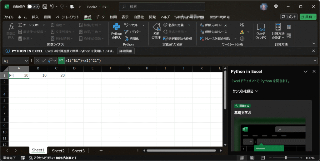This screenshot has height=161, width=320.
Task: Close the PYTHON IN EXCEL info bar
Action: [313, 51]
